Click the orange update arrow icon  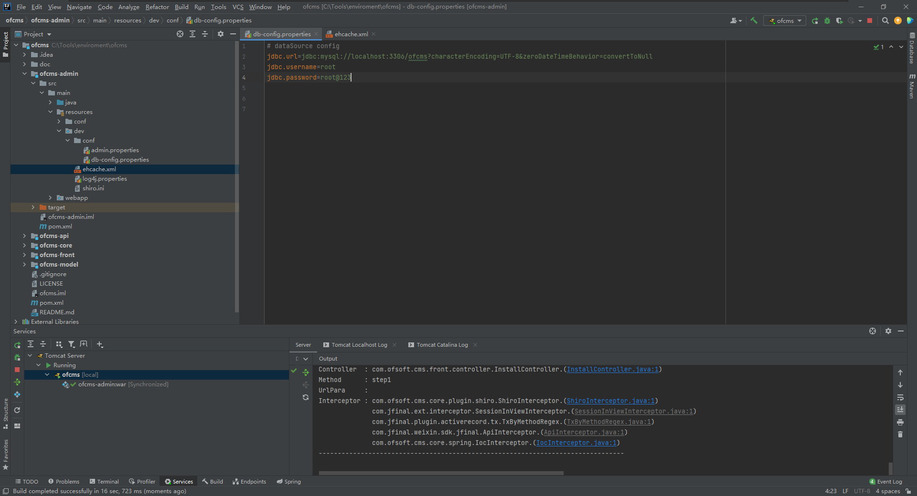point(898,21)
